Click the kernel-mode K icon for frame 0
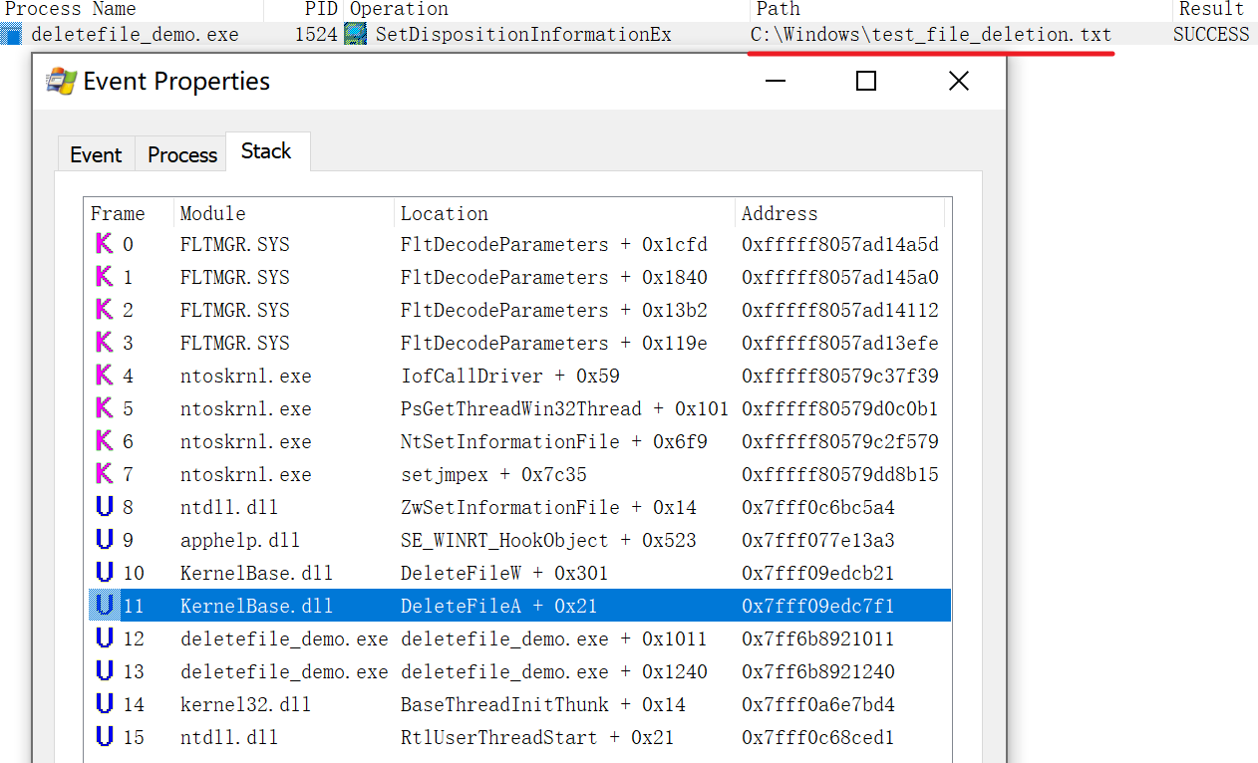Image resolution: width=1258 pixels, height=763 pixels. [104, 244]
